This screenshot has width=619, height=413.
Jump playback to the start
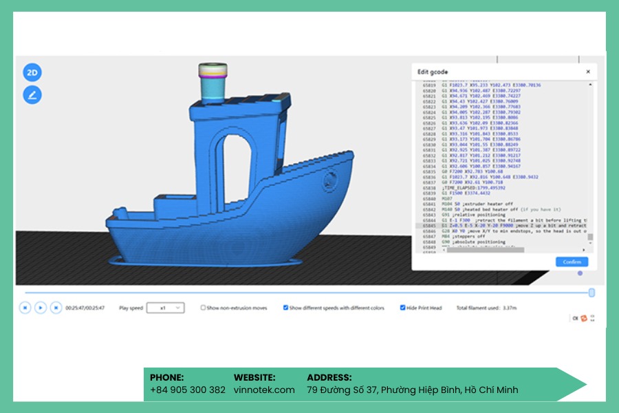25,308
